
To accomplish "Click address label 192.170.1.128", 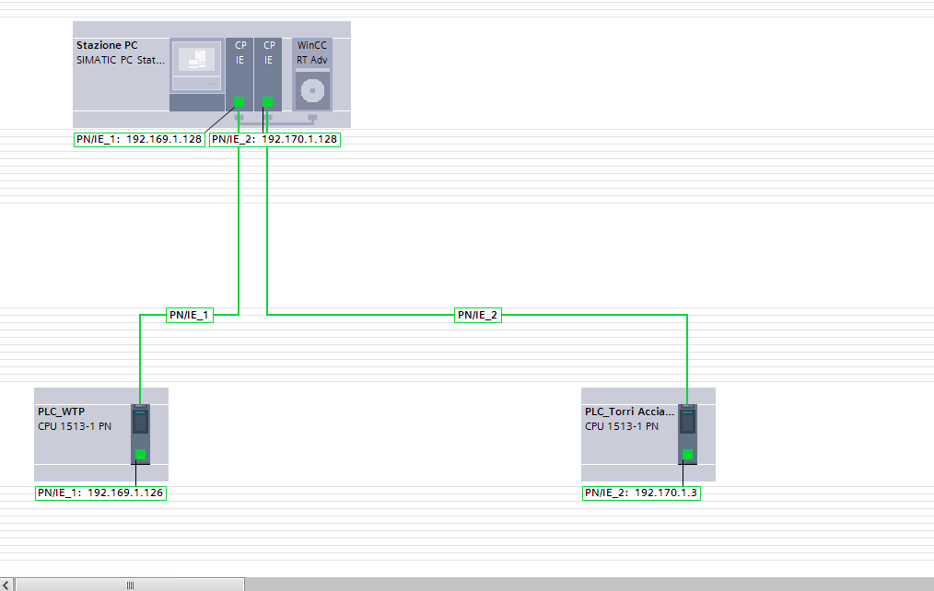I will click(x=274, y=139).
